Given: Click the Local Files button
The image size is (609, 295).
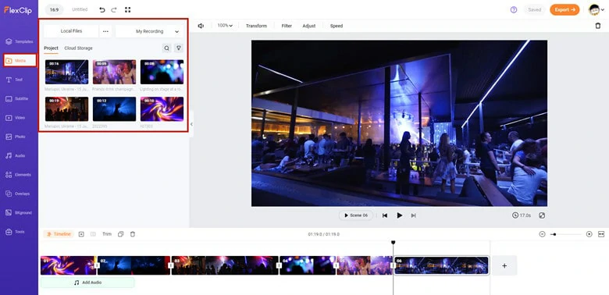Looking at the screenshot, I should (x=72, y=31).
